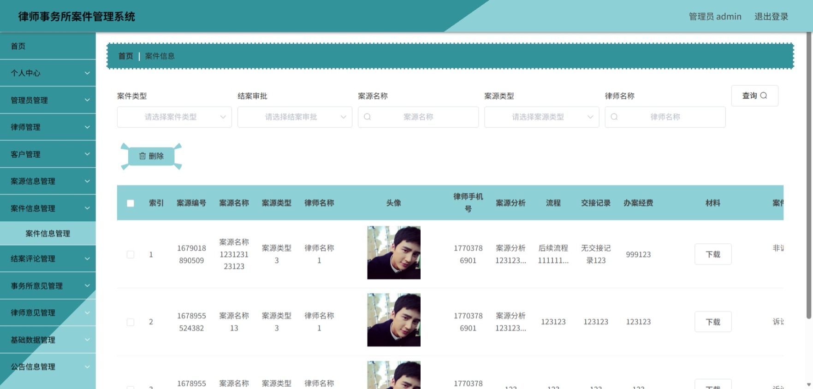Click the vertical page scrollbar
This screenshot has height=389, width=813.
click(809, 175)
